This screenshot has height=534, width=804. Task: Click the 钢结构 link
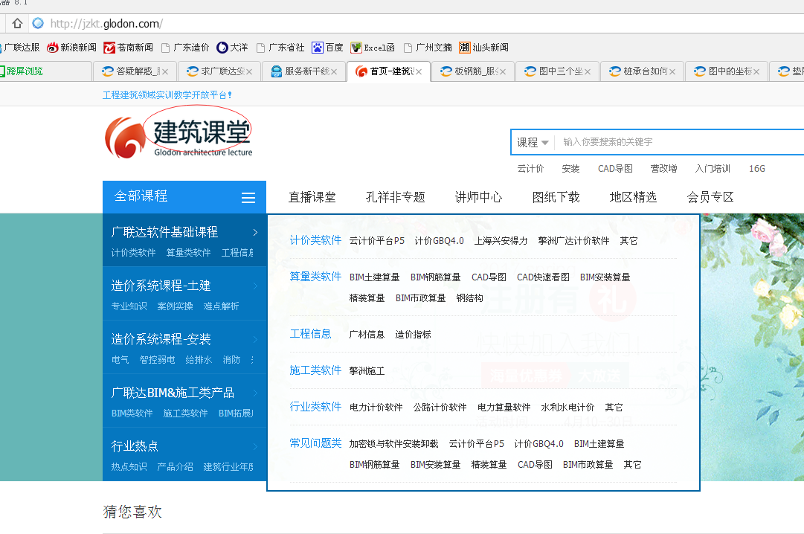[470, 298]
